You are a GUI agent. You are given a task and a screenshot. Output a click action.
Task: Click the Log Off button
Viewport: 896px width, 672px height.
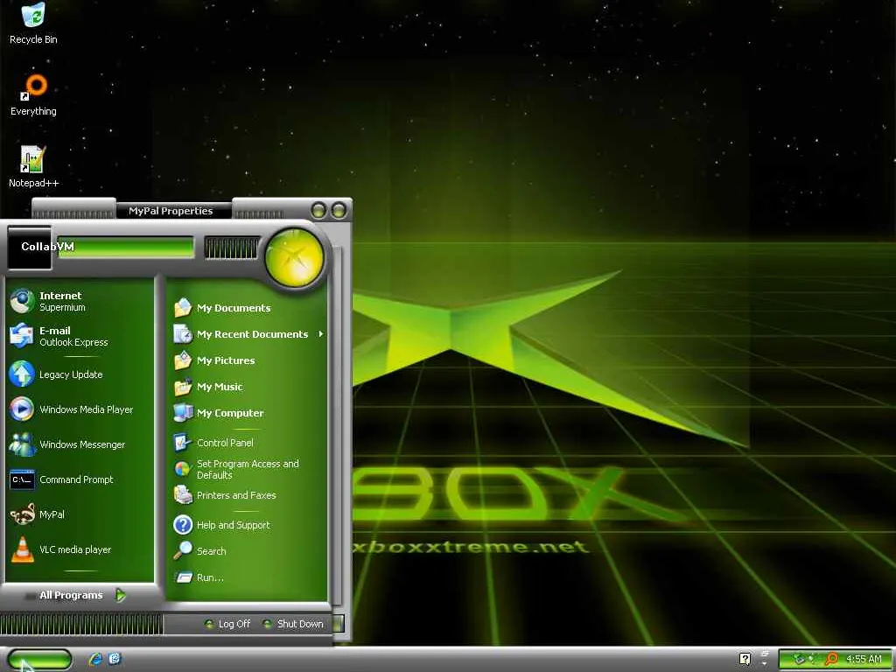pos(227,624)
